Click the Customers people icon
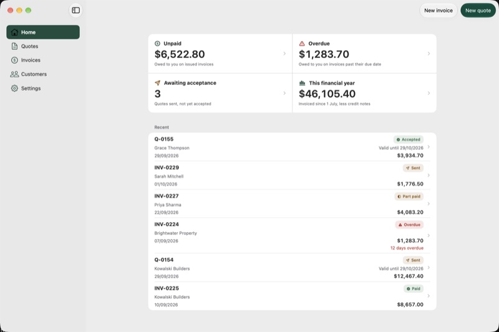Image resolution: width=499 pixels, height=332 pixels. coord(14,74)
